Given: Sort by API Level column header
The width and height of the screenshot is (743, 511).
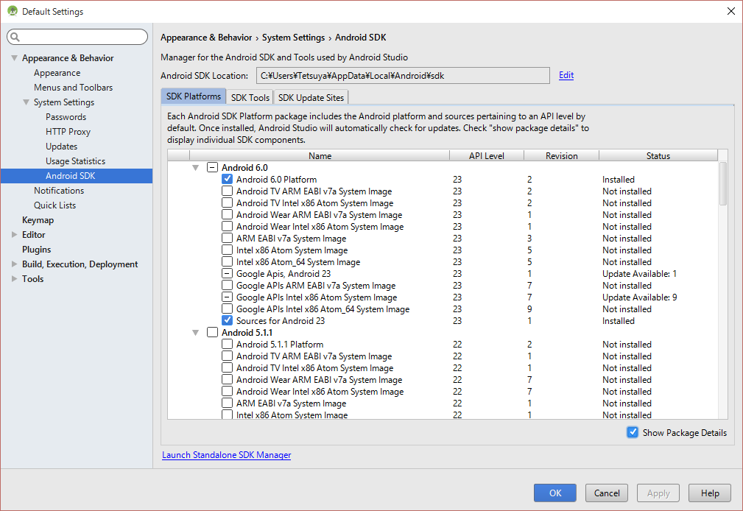Looking at the screenshot, I should 487,155.
